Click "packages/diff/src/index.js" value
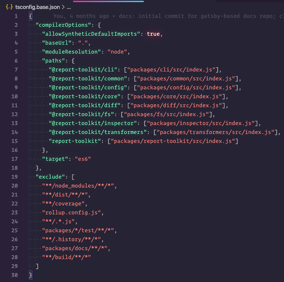The image size is (284, 282). coord(176,105)
